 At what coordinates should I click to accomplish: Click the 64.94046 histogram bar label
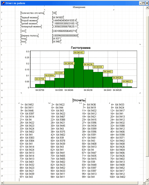pos(69,63)
